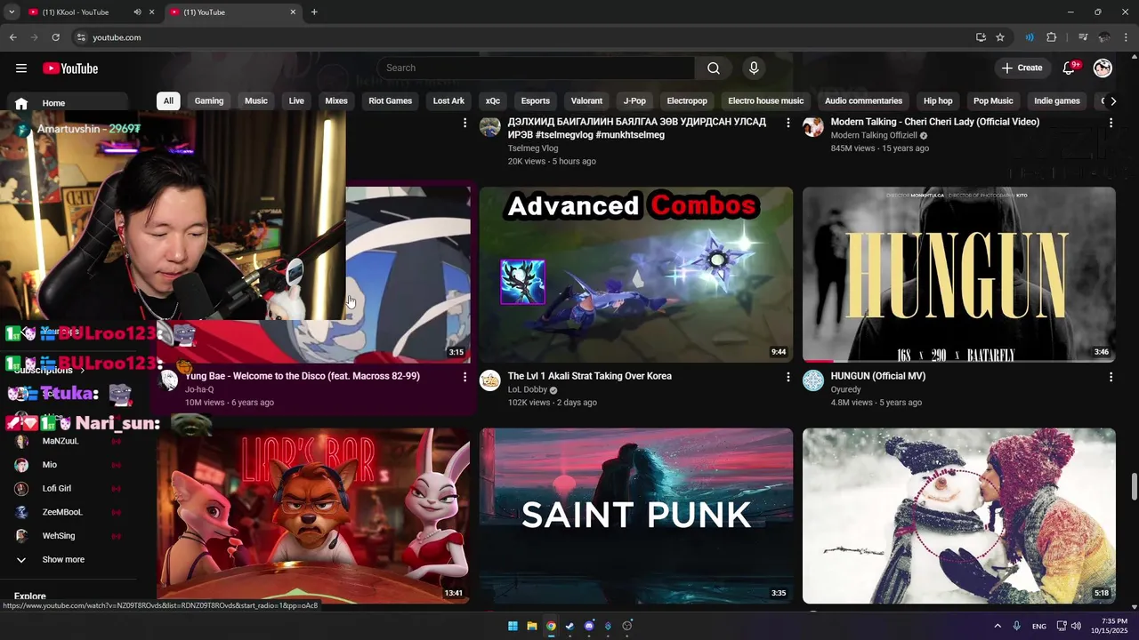
Task: Open YouTube account avatar menu
Action: pos(1103,68)
